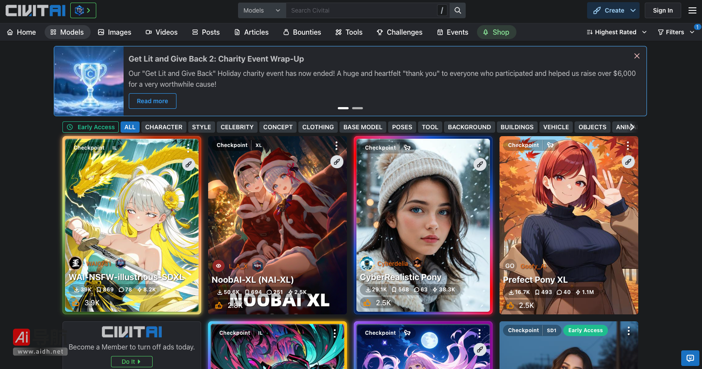Go to the Images tab
702x369 pixels.
pyautogui.click(x=114, y=32)
